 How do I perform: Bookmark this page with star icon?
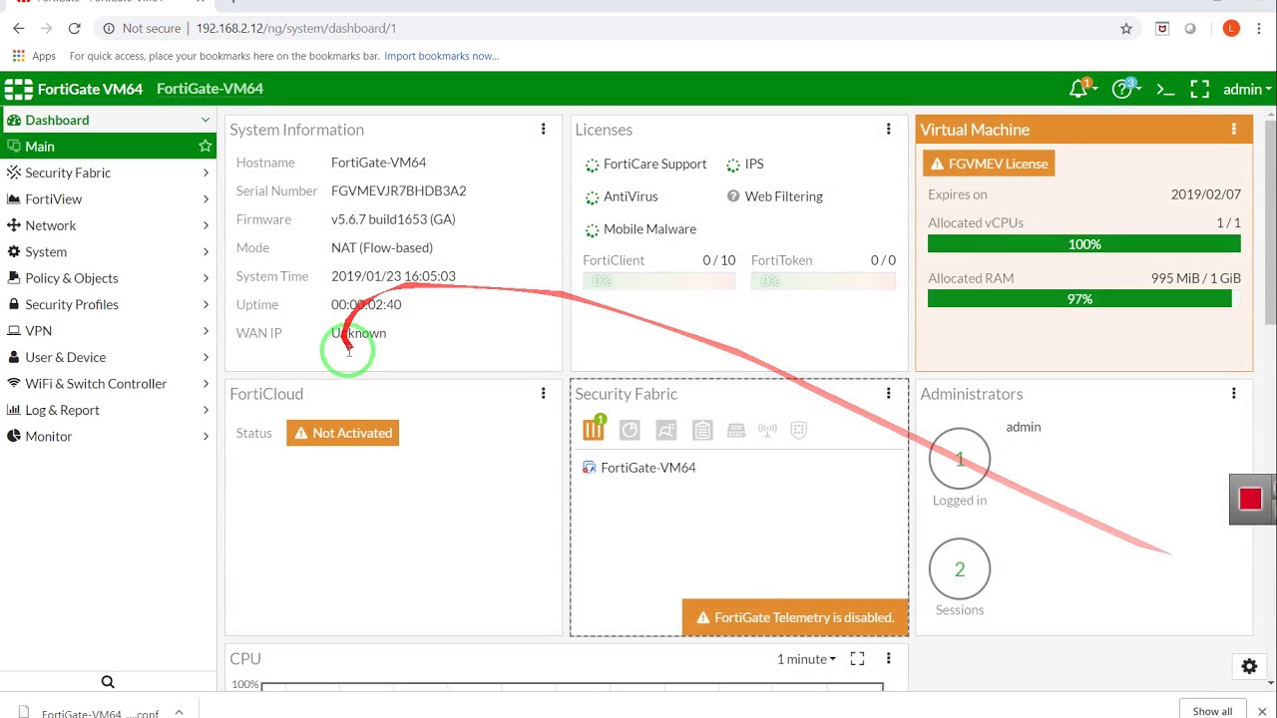click(1126, 29)
